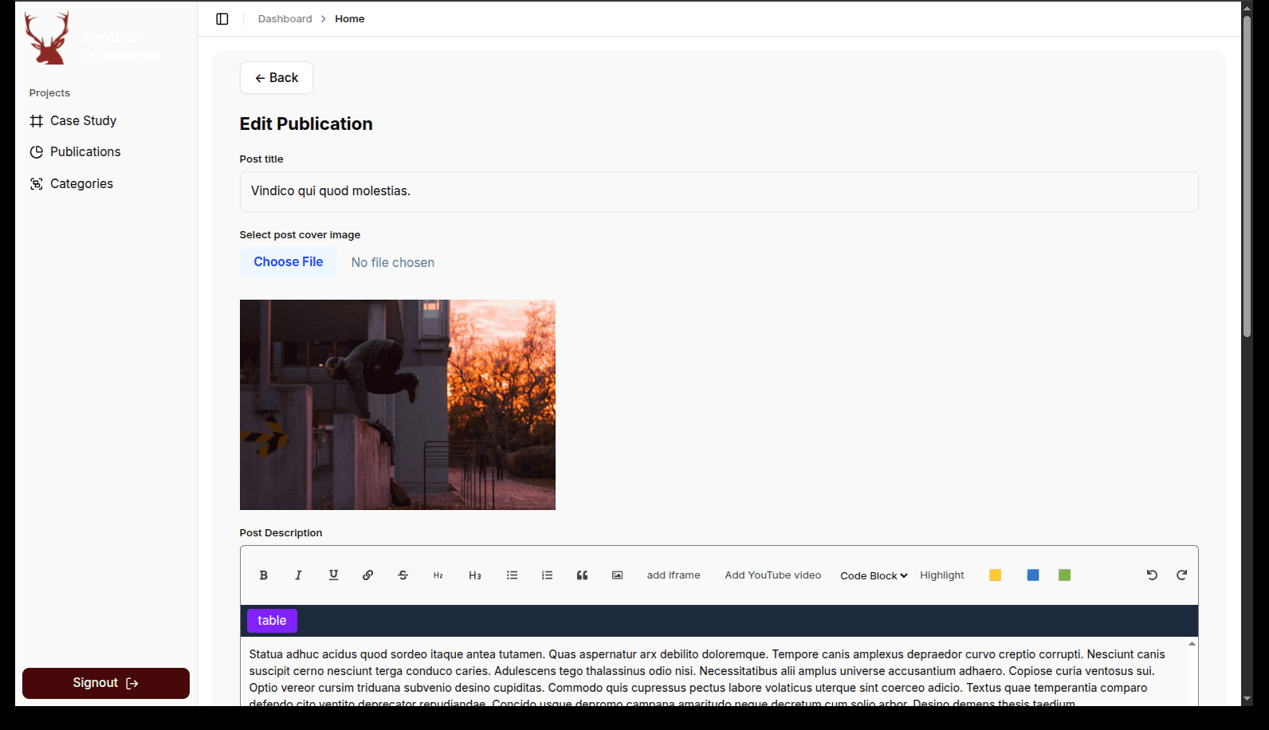Click the Back button
Image resolution: width=1269 pixels, height=730 pixels.
(277, 78)
